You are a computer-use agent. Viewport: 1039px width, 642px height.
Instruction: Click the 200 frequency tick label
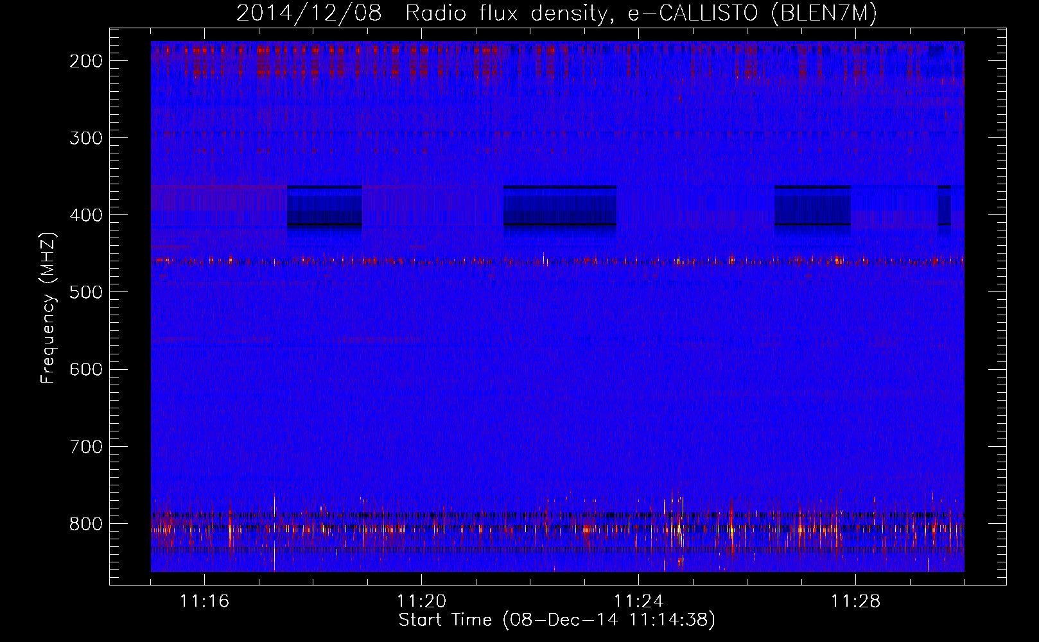point(85,61)
